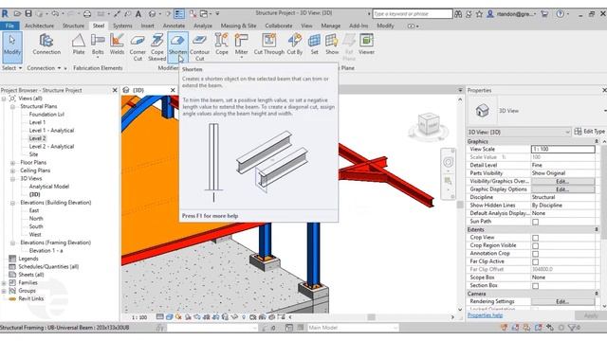Toggle the Section Box checkbox
607x341 pixels.
[x=535, y=286]
